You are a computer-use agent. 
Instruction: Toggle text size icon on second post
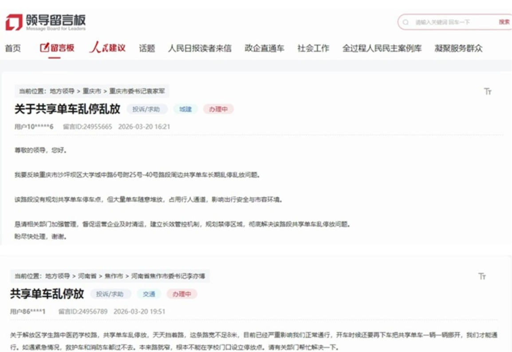pos(482,276)
